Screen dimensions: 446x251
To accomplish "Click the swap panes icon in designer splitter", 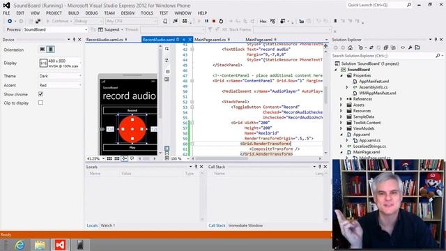I will pos(167,61).
